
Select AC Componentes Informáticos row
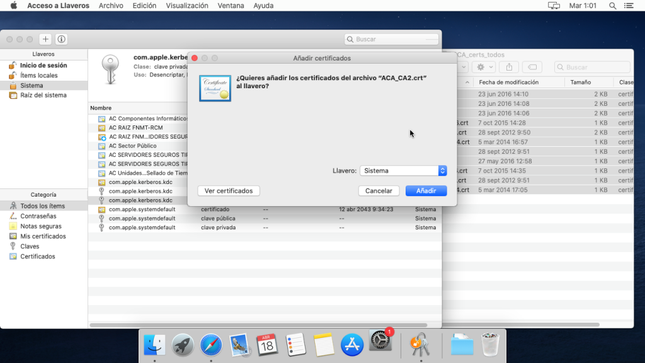click(x=138, y=118)
